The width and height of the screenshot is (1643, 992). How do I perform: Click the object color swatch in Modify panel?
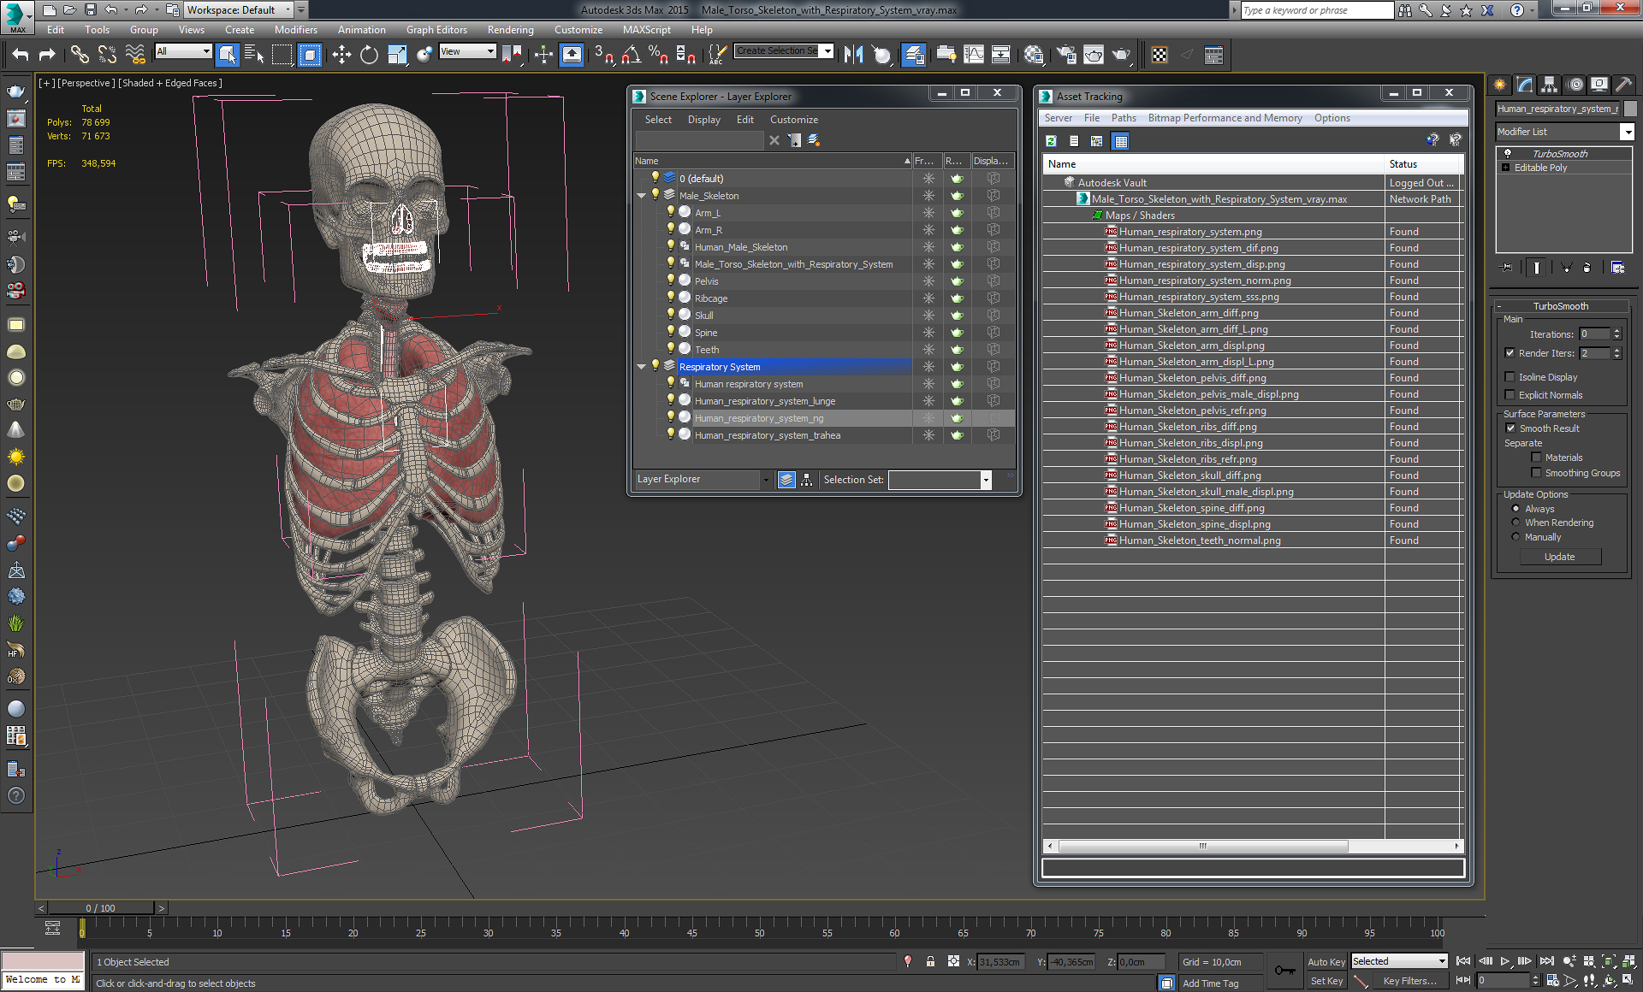(x=1630, y=109)
